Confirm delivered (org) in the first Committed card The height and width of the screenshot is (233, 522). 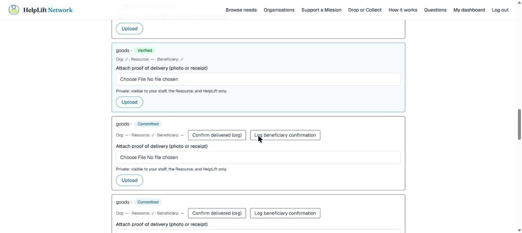click(x=217, y=135)
